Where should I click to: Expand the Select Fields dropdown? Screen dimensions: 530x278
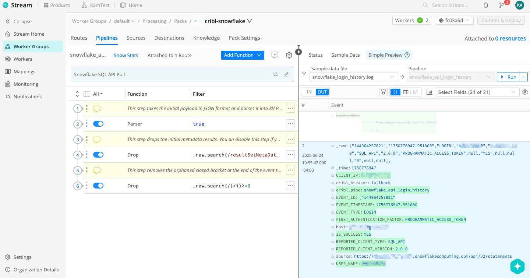click(x=477, y=92)
